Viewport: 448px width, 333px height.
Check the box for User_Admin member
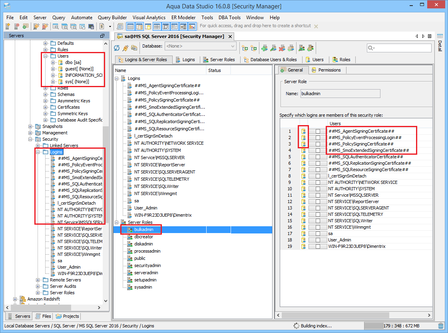318,240
